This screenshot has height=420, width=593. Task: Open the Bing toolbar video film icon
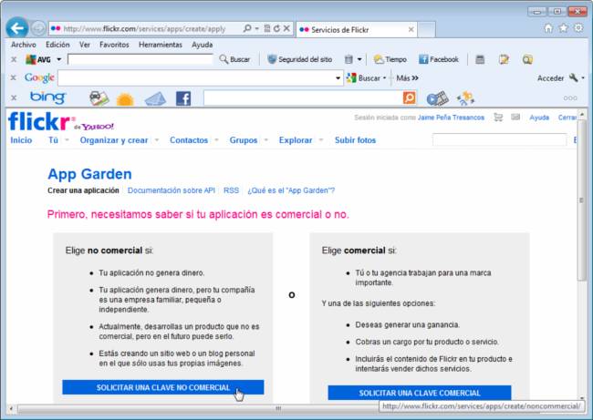coord(437,98)
